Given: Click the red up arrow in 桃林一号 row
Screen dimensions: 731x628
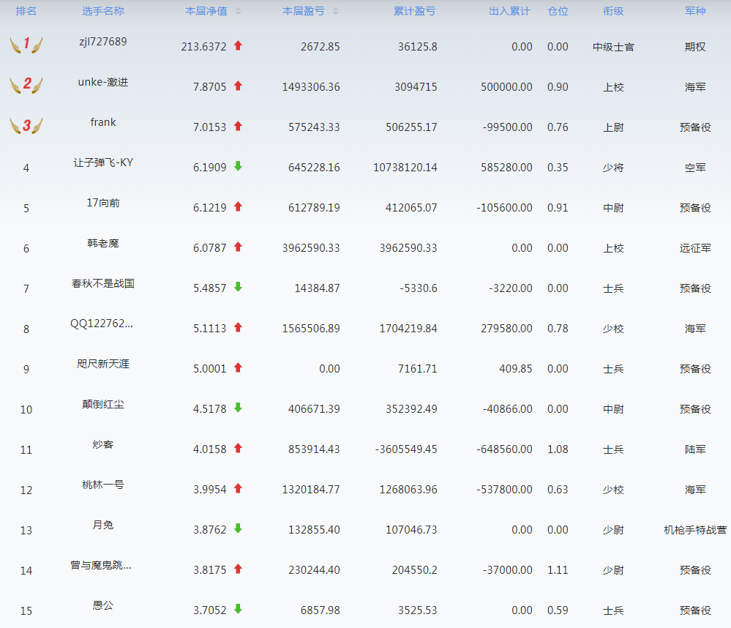Looking at the screenshot, I should 239,489.
